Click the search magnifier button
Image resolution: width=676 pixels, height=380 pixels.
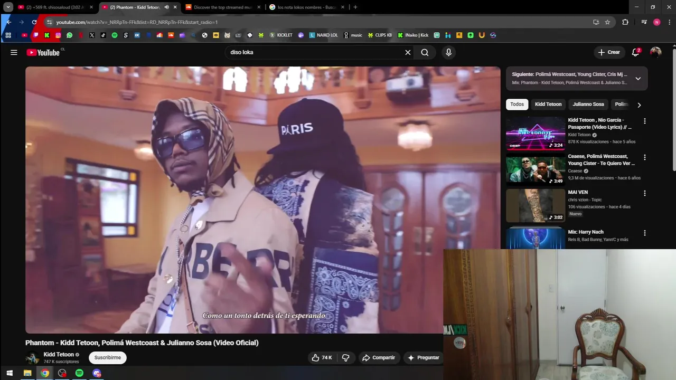tap(425, 52)
